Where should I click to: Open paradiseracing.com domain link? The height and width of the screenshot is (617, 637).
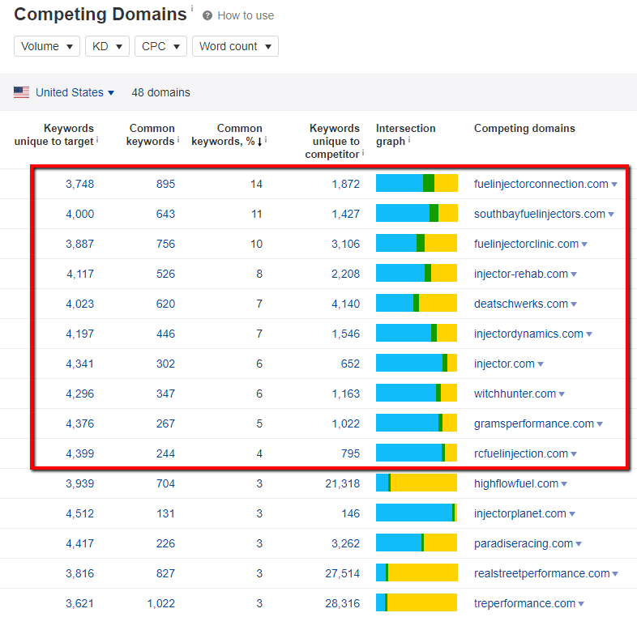pos(524,543)
